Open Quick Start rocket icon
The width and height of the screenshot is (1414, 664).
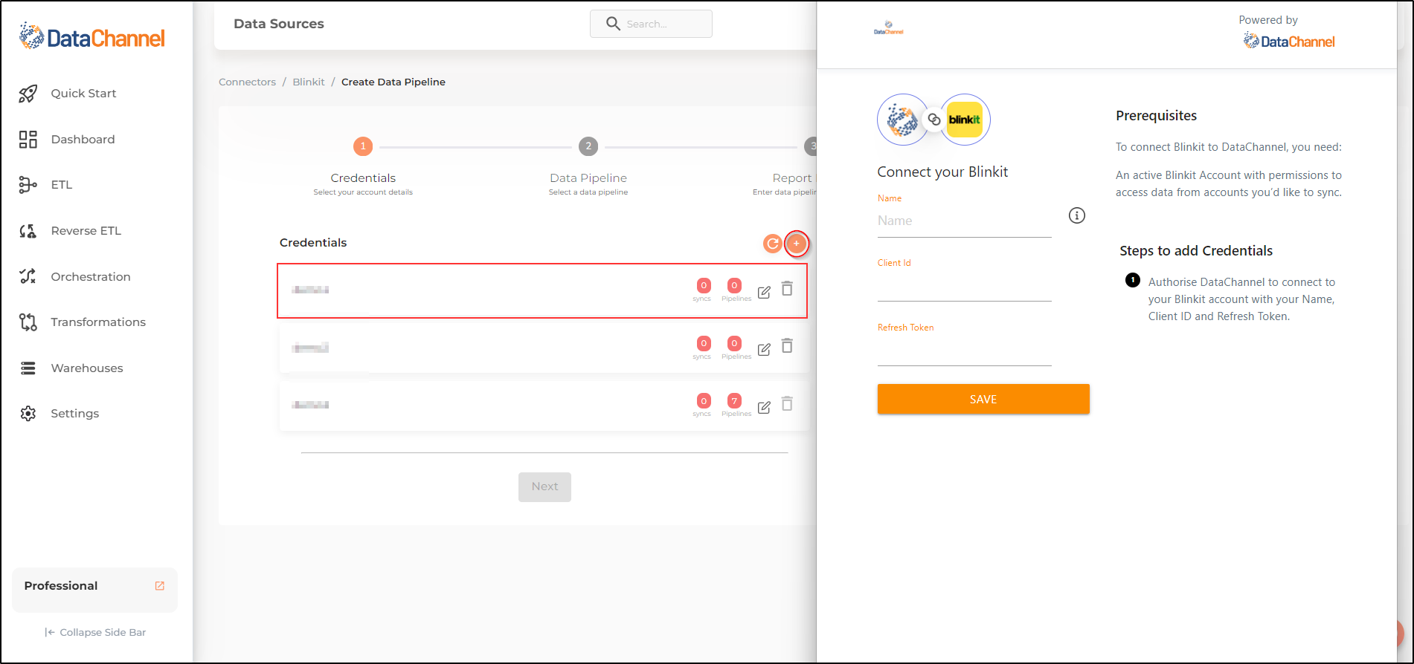[28, 94]
